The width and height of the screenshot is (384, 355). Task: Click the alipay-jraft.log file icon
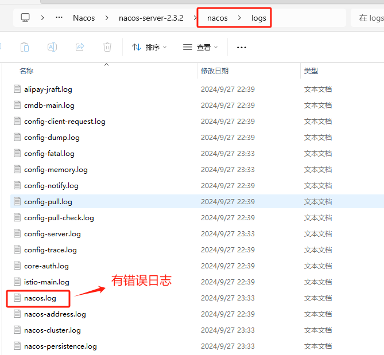pyautogui.click(x=17, y=89)
